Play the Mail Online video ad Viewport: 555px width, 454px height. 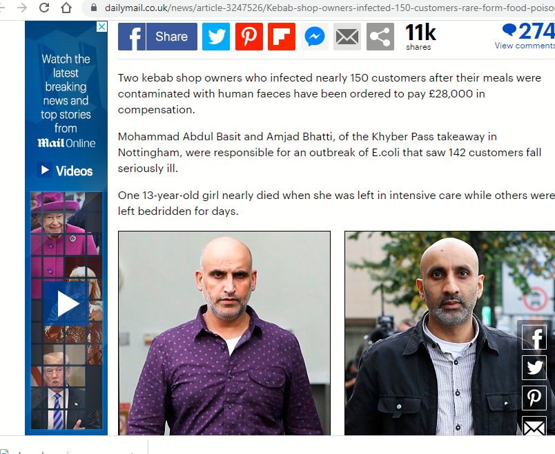coord(67,304)
